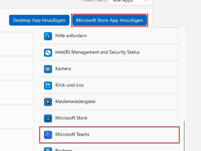
Task: Click the Kamera app icon
Action: coord(48,69)
